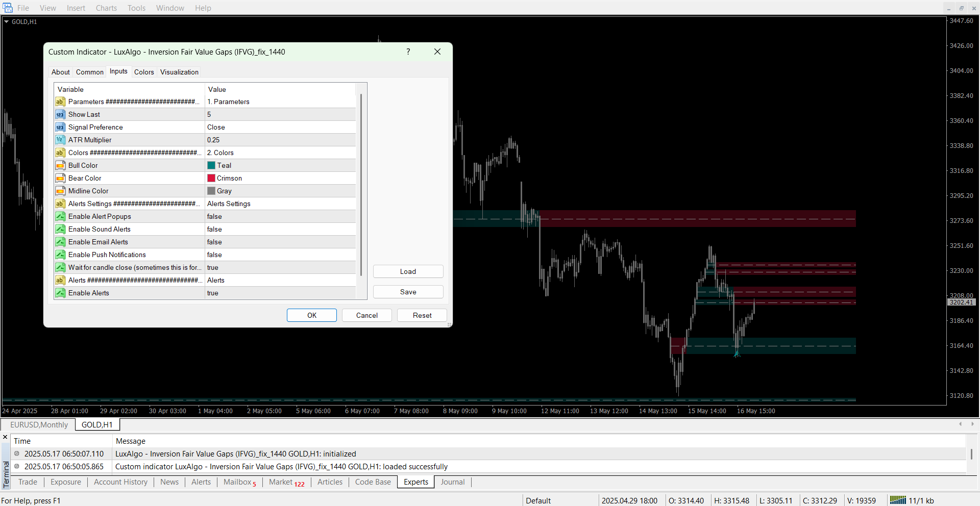Toggle the Wait for candle close true value

280,267
